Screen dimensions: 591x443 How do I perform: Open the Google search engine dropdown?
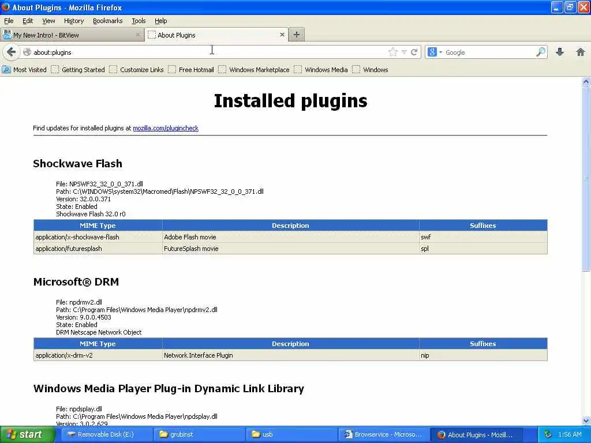[x=435, y=52]
